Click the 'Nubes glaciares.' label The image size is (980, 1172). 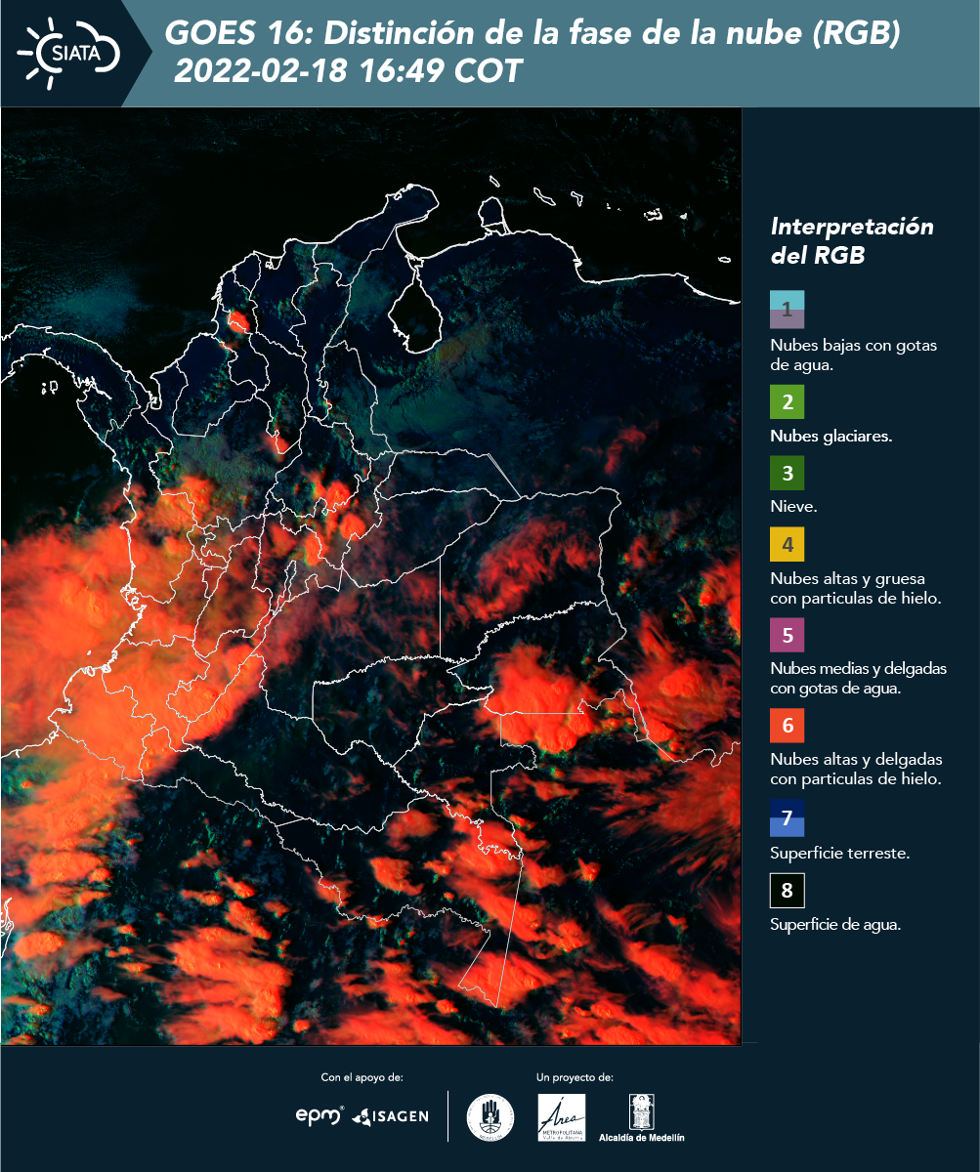click(831, 437)
